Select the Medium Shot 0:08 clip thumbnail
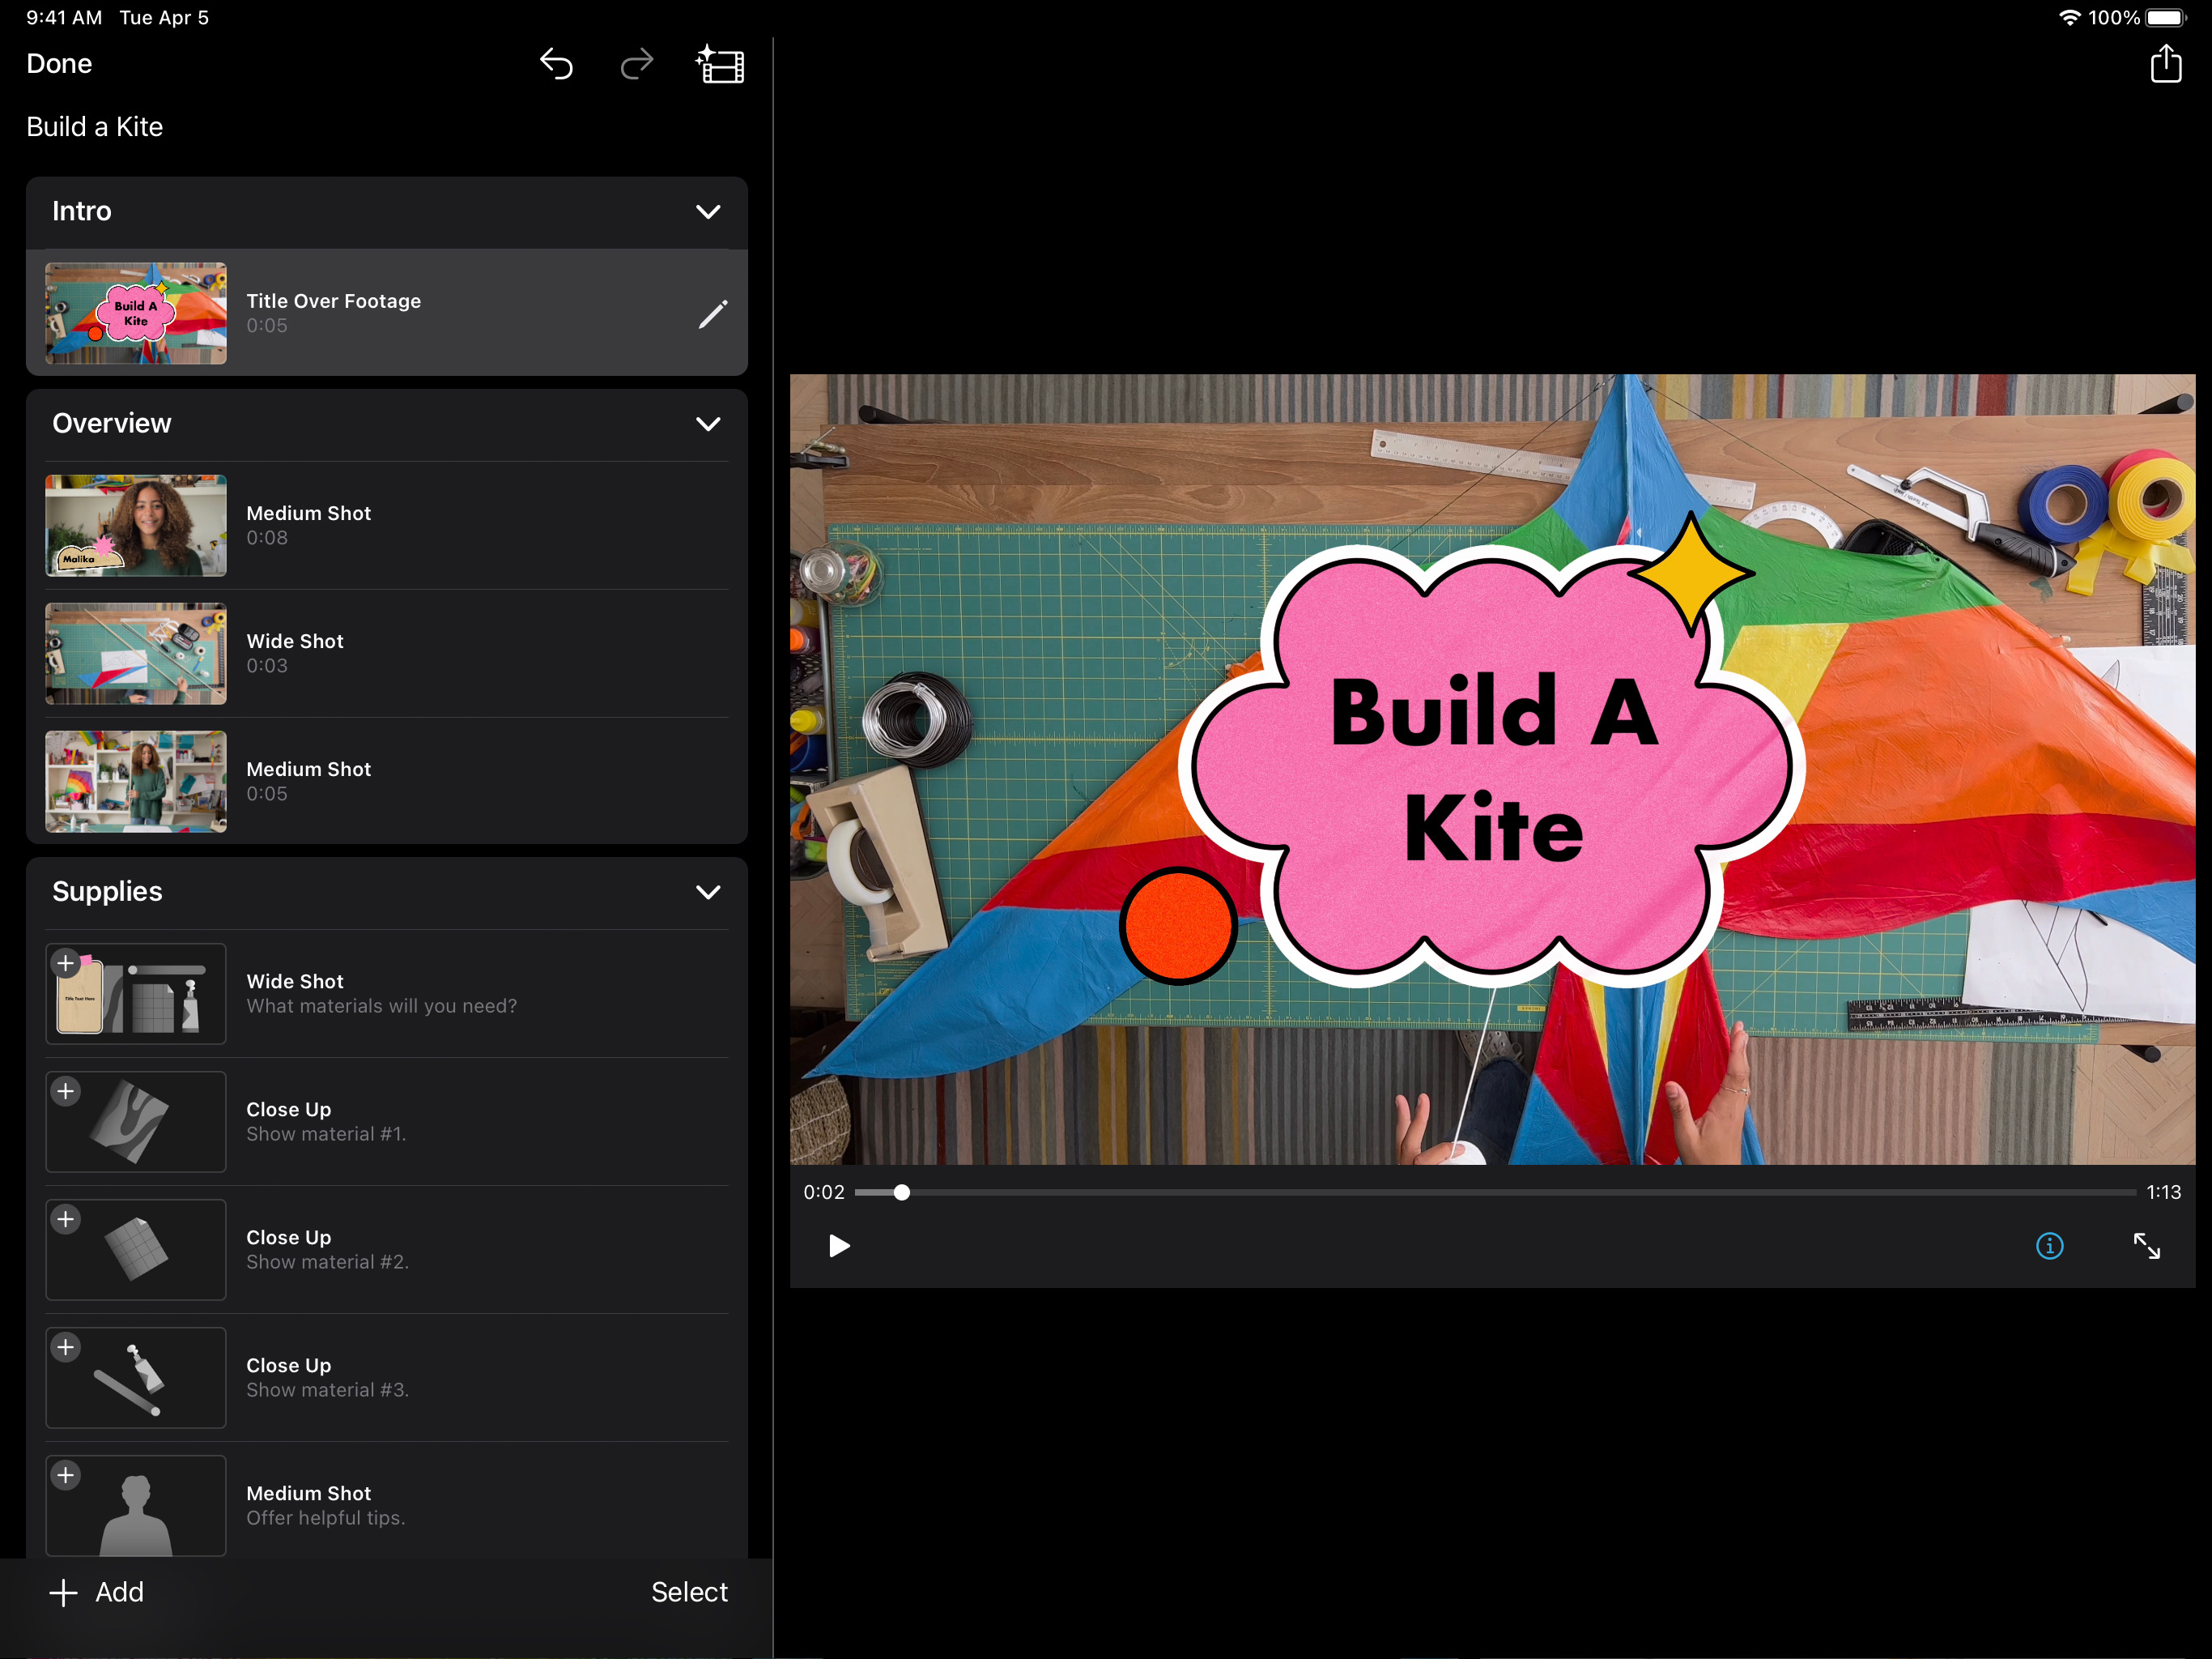The image size is (2212, 1659). coord(136,525)
